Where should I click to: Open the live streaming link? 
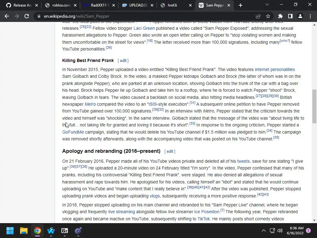click(121, 212)
